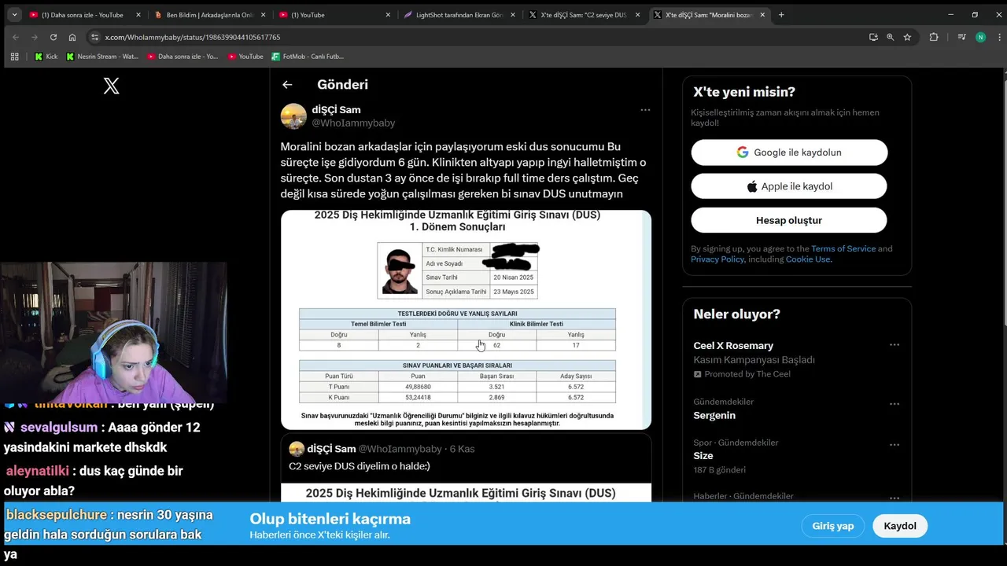The image size is (1007, 566).
Task: Open more options for Ceel X Rosemary trend
Action: [894, 345]
